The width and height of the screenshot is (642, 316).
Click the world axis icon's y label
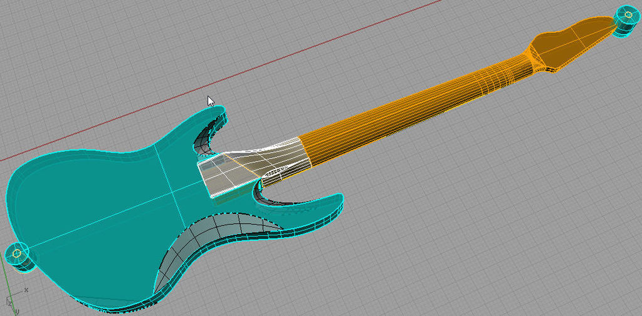pyautogui.click(x=16, y=311)
